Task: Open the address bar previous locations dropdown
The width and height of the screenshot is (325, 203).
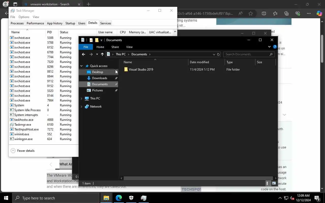Action: pos(214,54)
